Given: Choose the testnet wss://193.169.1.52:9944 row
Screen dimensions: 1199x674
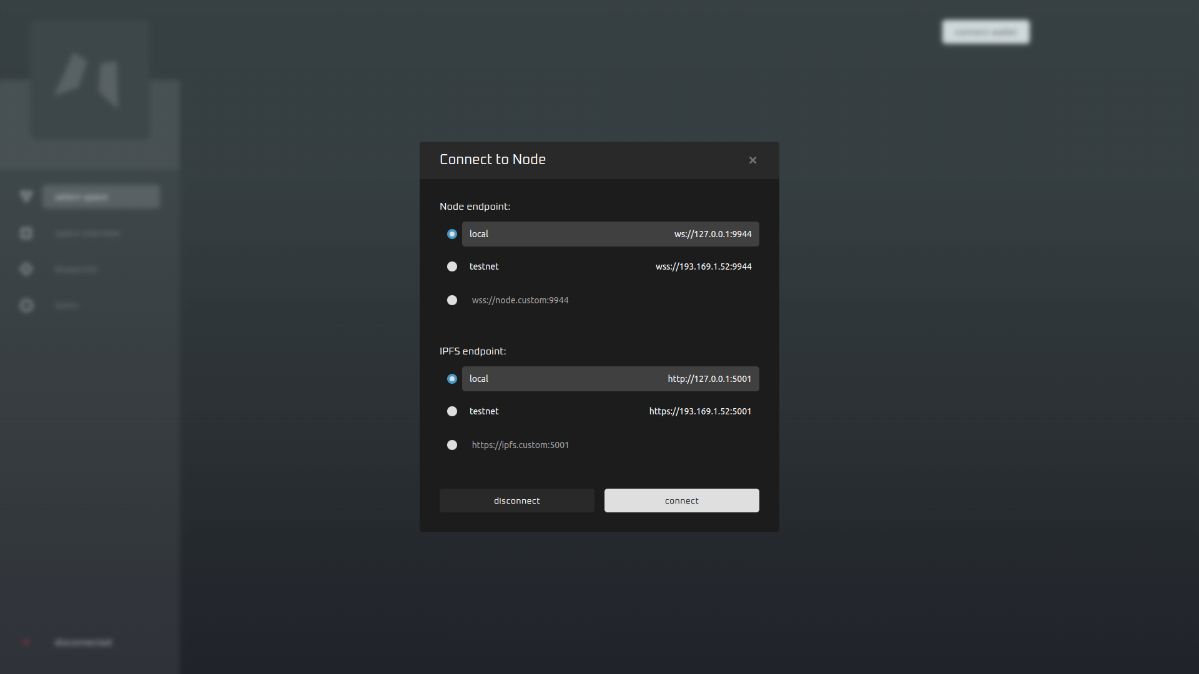Looking at the screenshot, I should (x=611, y=266).
